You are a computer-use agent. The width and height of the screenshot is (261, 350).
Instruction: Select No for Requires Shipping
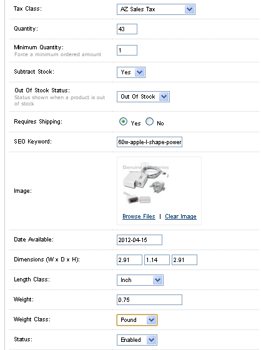click(x=149, y=122)
